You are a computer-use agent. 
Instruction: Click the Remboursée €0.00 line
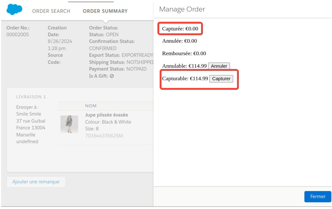pos(184,54)
